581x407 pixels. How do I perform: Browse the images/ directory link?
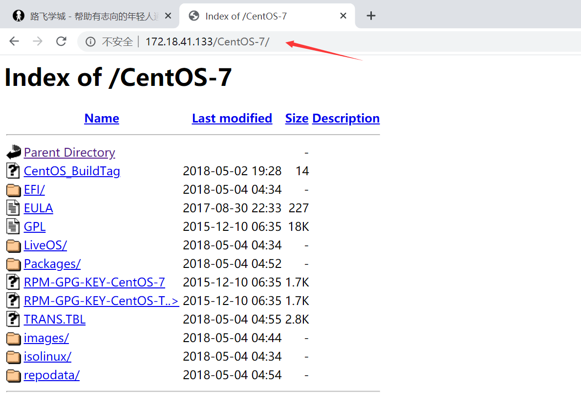click(46, 338)
